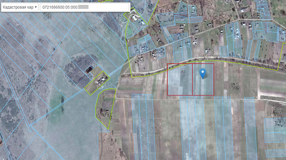The height and width of the screenshot is (160, 286).
Task: Open the Кадастровая кар dropdown
Action: 19,7
